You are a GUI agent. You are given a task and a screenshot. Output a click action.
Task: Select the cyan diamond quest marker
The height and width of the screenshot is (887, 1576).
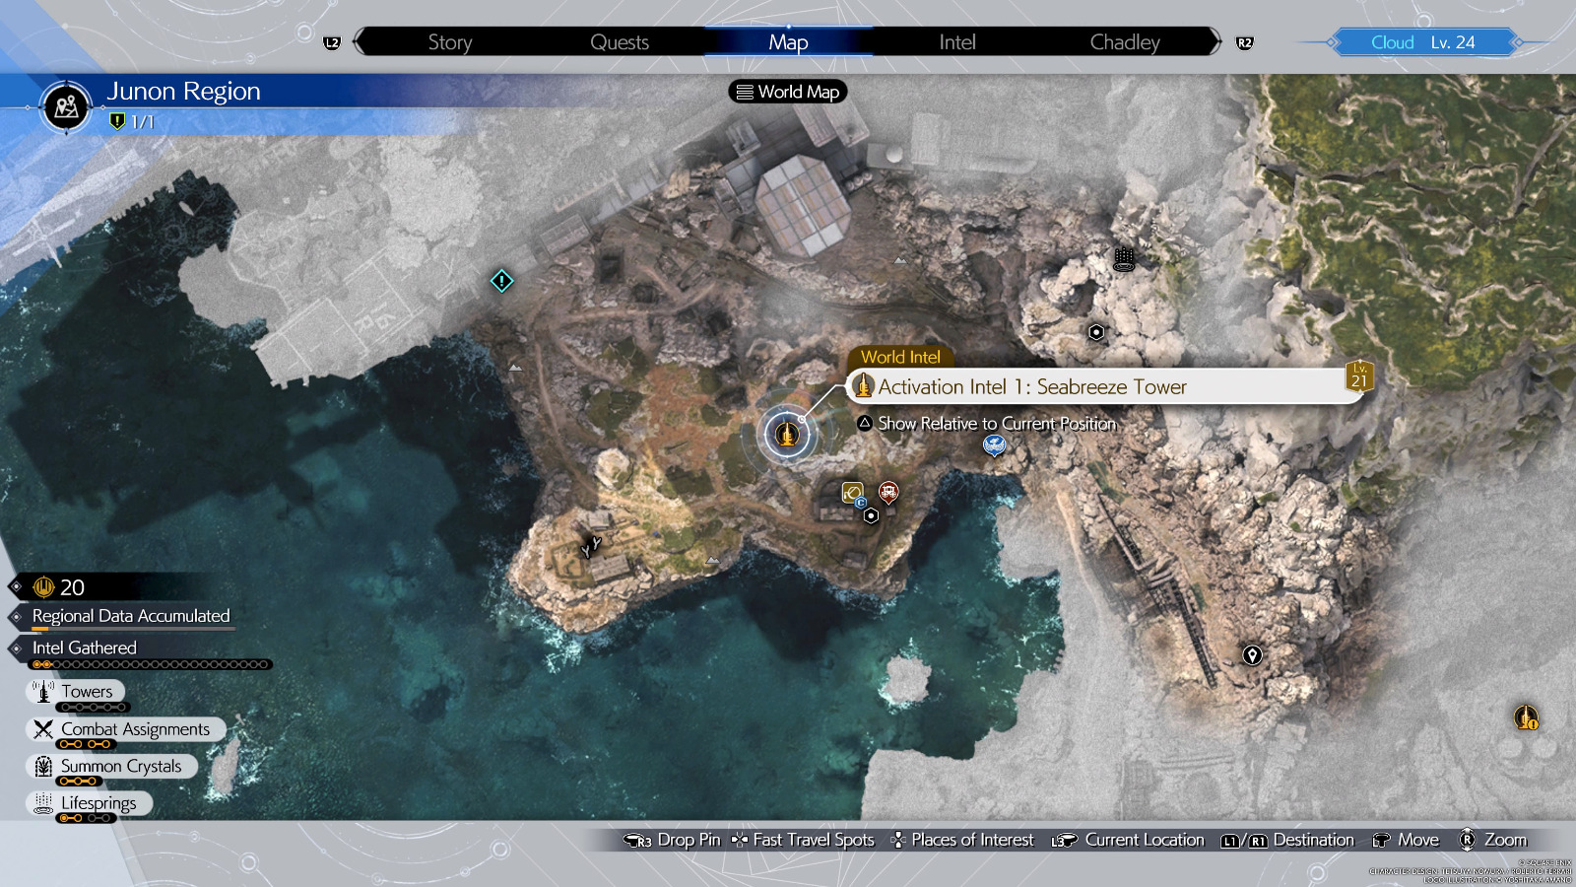[x=501, y=282]
